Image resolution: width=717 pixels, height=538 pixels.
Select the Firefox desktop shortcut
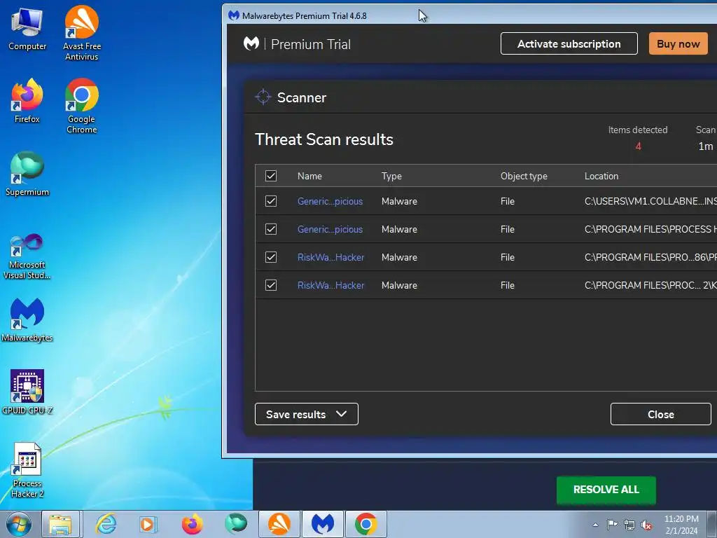[x=27, y=101]
